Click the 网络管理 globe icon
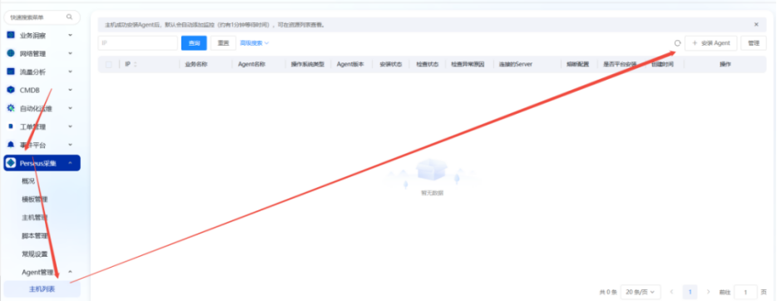The height and width of the screenshot is (301, 777). tap(11, 53)
